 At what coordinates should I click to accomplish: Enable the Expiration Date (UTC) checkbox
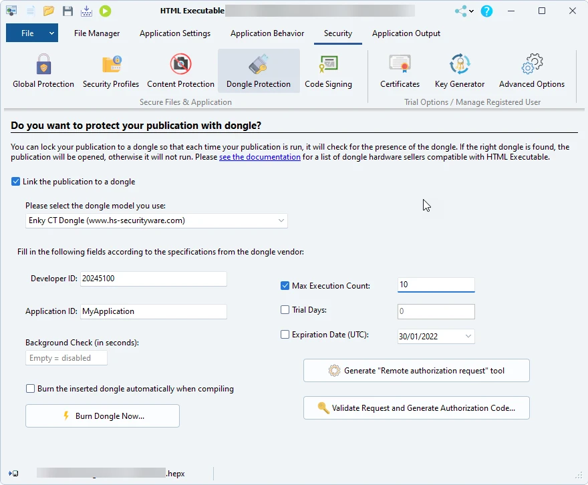click(x=285, y=335)
